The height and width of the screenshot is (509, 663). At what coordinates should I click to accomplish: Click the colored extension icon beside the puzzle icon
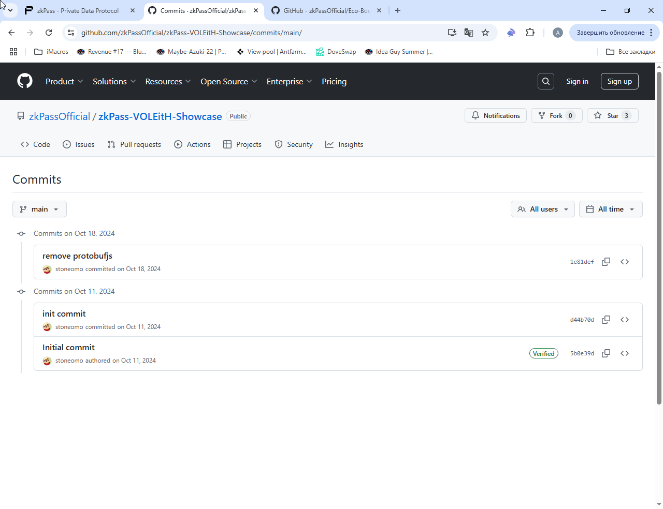pos(511,33)
